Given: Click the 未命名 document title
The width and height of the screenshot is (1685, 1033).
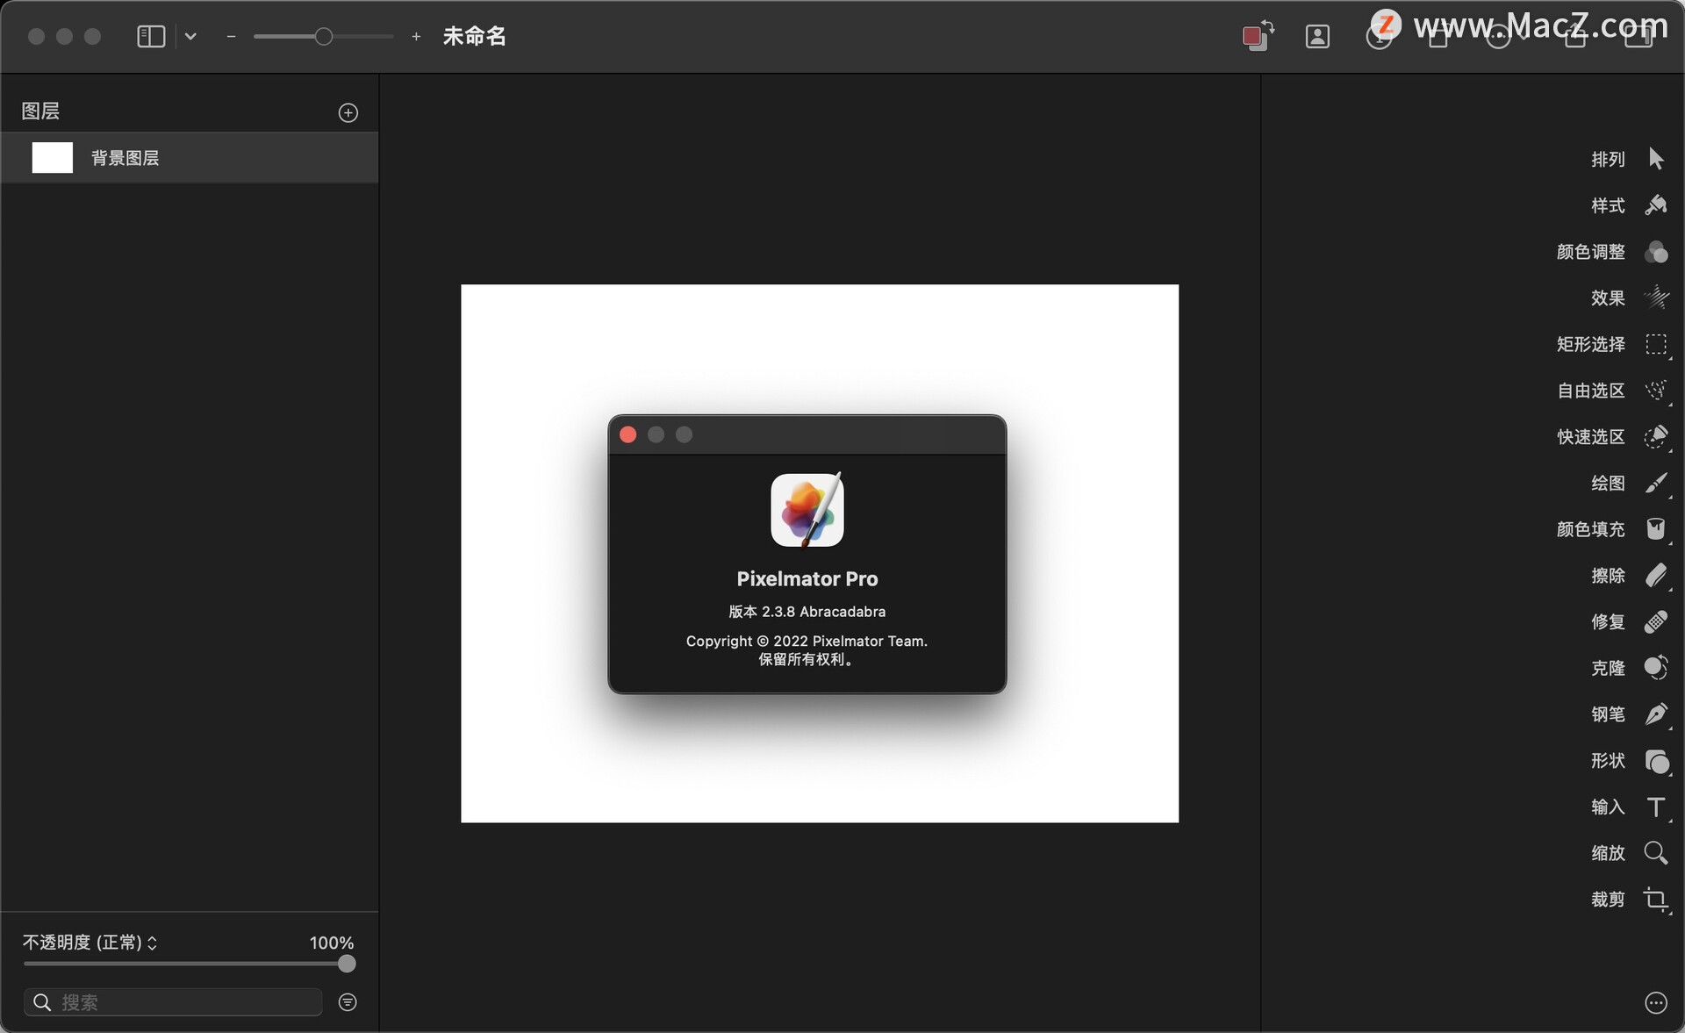Looking at the screenshot, I should (x=475, y=36).
